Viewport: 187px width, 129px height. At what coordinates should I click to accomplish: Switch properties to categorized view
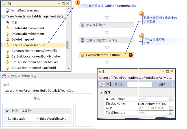(x=102, y=84)
